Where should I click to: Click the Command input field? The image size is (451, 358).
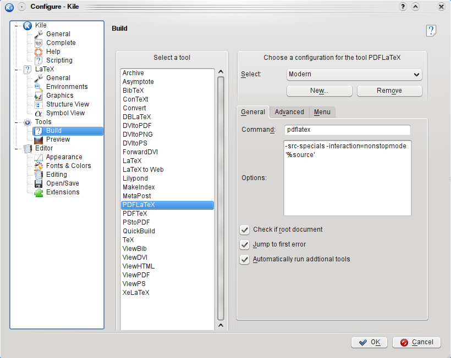tap(348, 130)
